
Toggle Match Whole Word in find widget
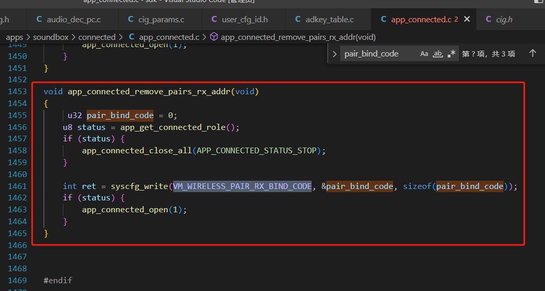[438, 54]
